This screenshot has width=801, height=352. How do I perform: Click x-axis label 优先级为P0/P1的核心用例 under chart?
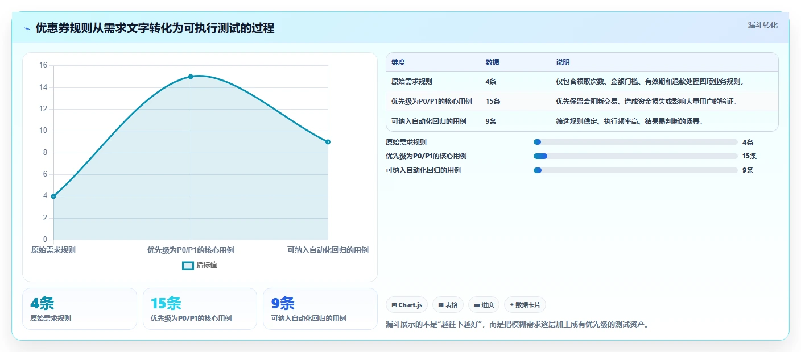(191, 250)
